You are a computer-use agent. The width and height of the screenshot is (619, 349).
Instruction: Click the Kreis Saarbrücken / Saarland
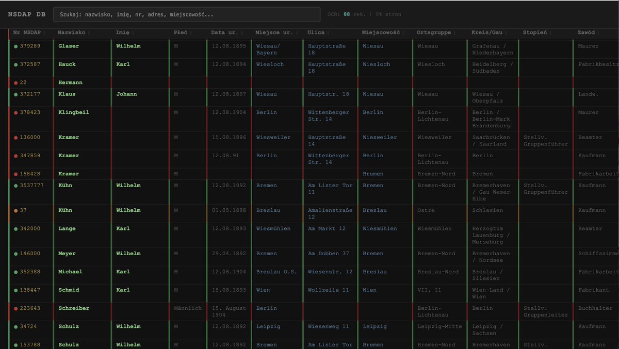[491, 141]
